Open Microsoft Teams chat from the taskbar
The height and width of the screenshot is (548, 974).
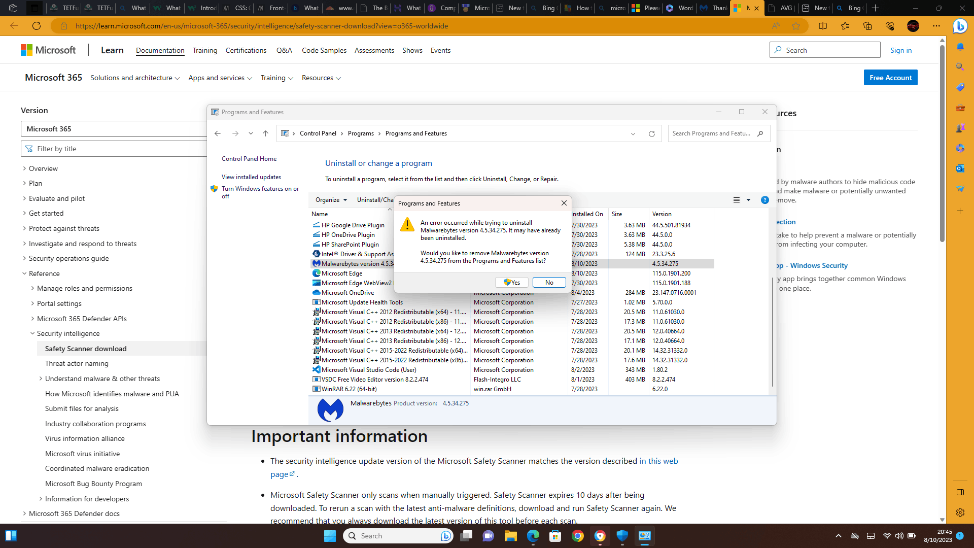click(x=488, y=536)
